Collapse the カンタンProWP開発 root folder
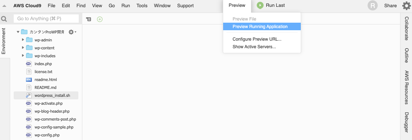Image resolution: width=412 pixels, height=140 pixels. [18, 32]
